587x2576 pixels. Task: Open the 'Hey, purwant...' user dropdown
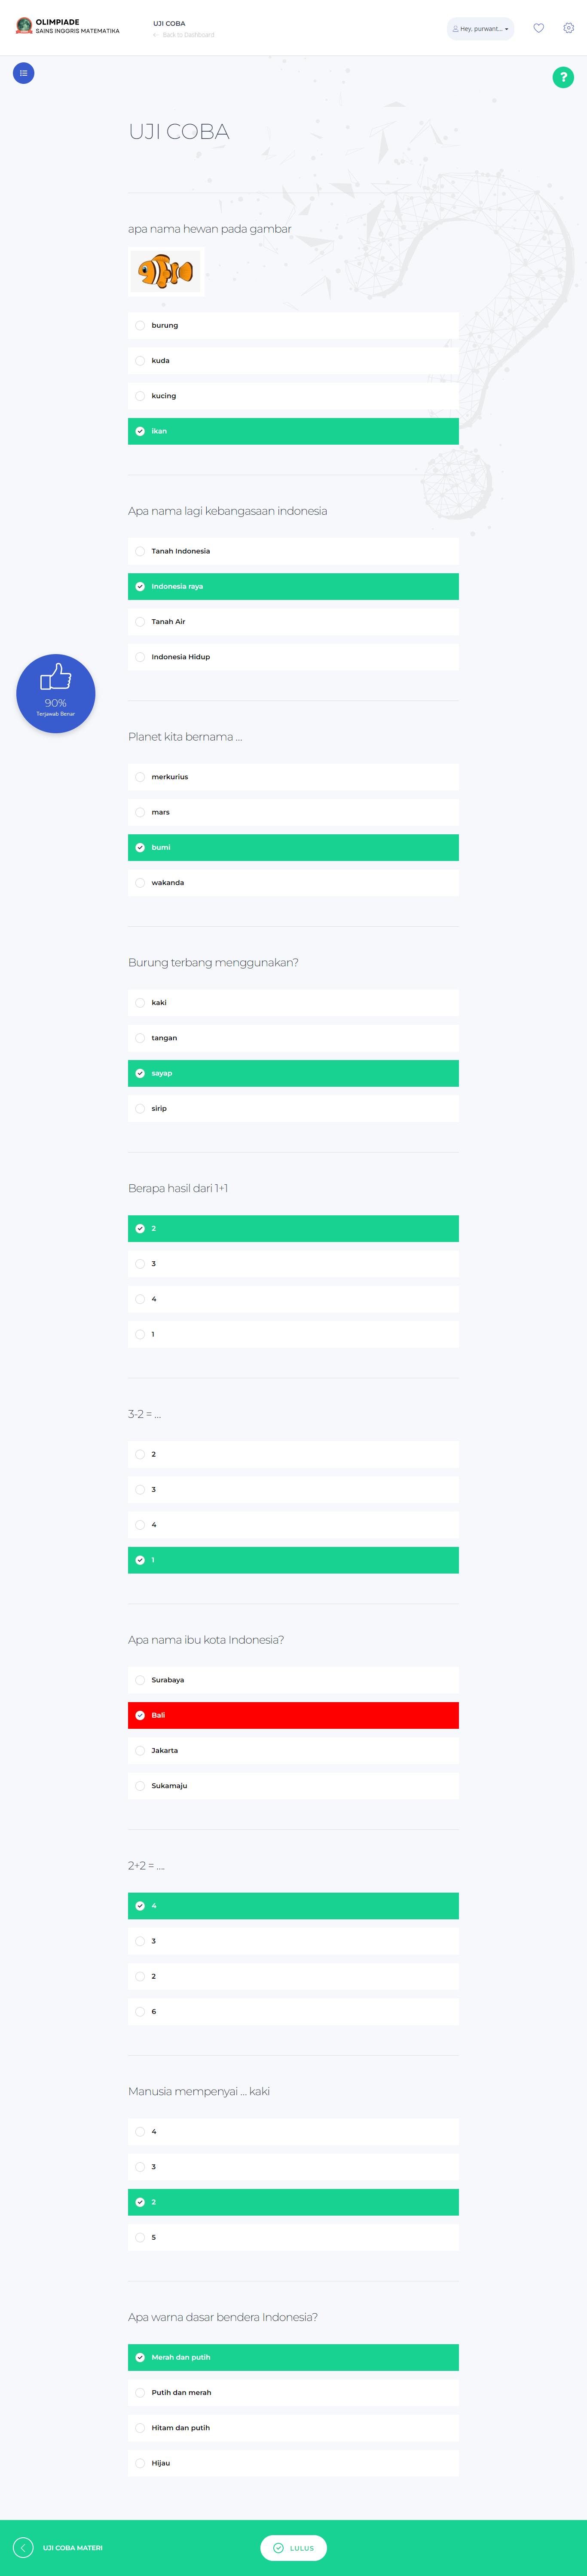tap(480, 29)
